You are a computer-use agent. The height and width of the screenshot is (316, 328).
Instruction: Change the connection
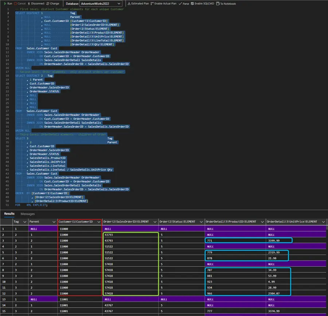point(52,4)
